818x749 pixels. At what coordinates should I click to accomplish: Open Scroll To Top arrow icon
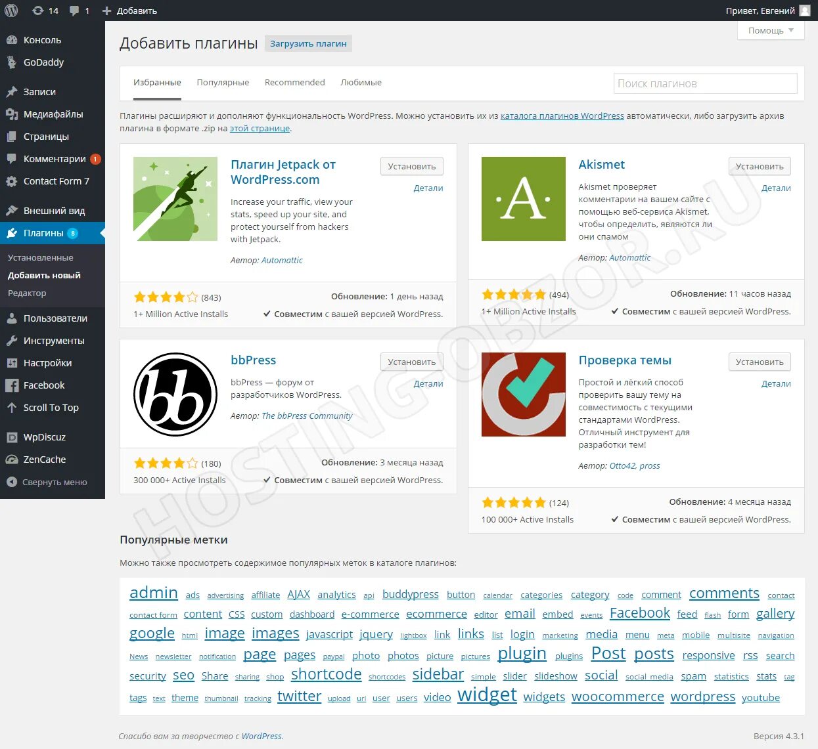pos(12,408)
